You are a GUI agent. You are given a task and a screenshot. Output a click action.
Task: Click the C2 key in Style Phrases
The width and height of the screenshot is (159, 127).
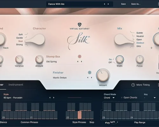tap(68, 115)
